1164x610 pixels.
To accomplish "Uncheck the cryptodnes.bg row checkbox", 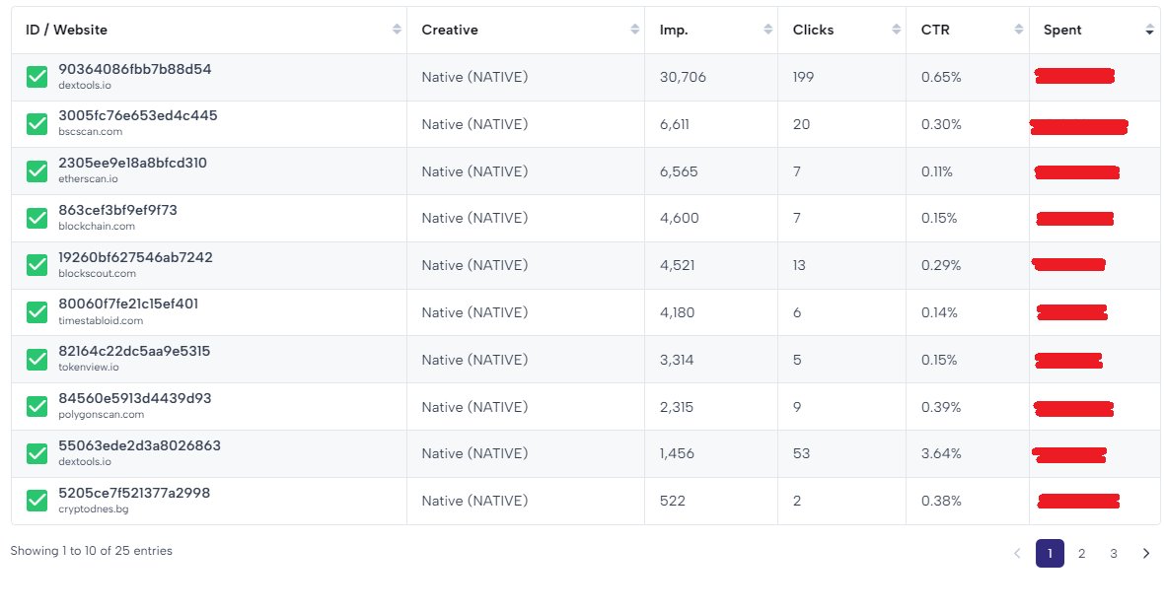I will pos(37,501).
